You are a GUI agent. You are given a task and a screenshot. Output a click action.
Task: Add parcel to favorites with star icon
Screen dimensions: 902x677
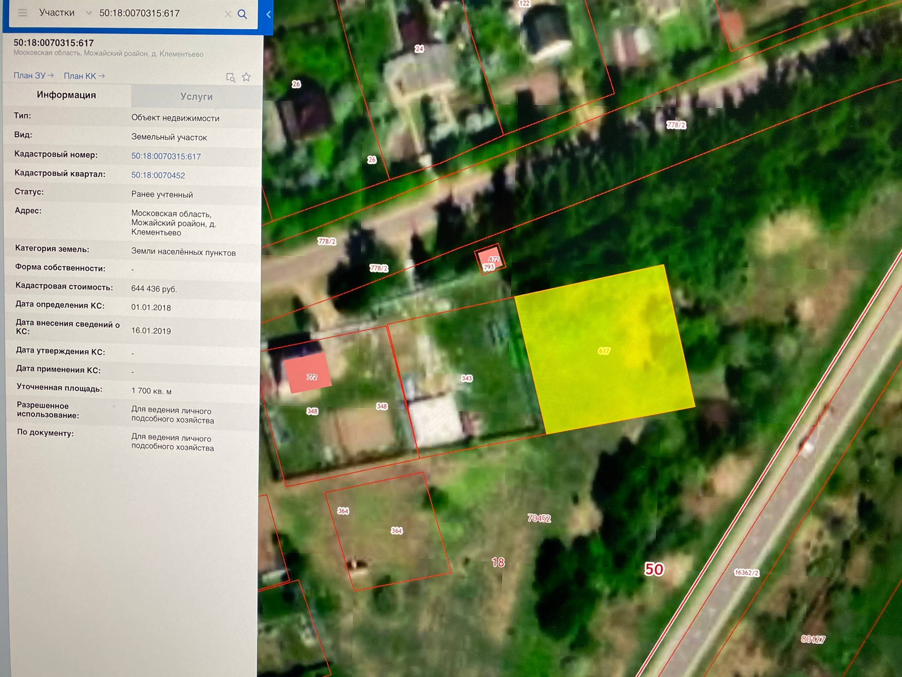click(246, 77)
